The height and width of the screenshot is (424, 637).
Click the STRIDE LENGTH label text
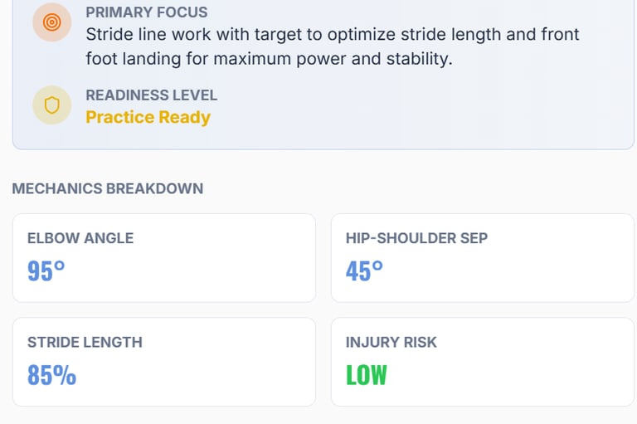tap(85, 342)
